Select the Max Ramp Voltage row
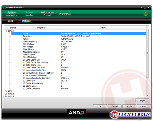Viewport: 153px width, 121px height. tap(79, 52)
